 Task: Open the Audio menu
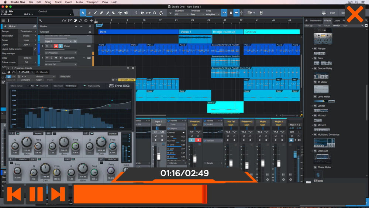(x=79, y=2)
